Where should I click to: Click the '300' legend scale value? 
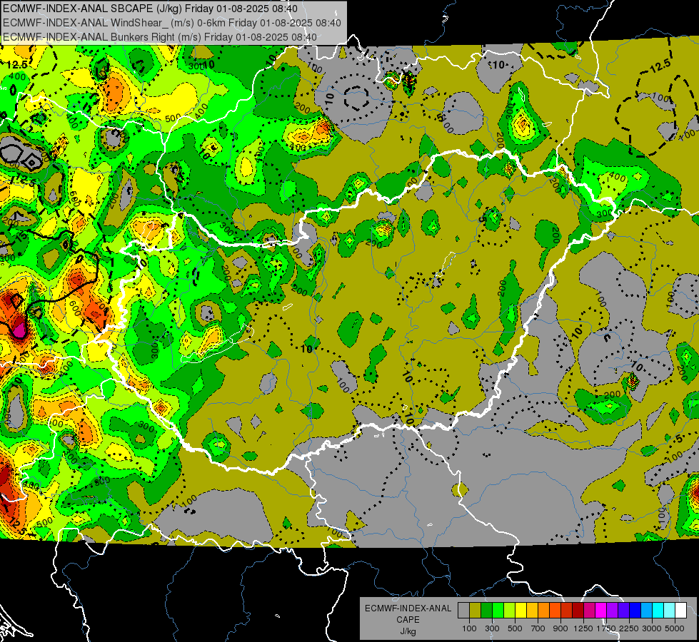[x=492, y=628]
